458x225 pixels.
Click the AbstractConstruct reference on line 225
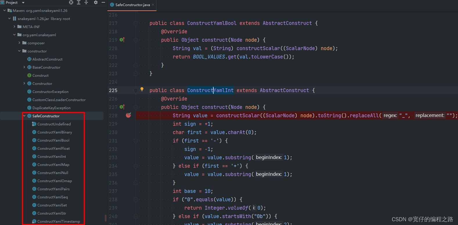tap(284, 90)
